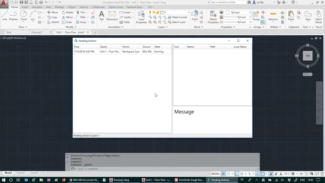325x183 pixels.
Task: Click the Save icon in Quick Access toolbar
Action: pyautogui.click(x=22, y=2)
